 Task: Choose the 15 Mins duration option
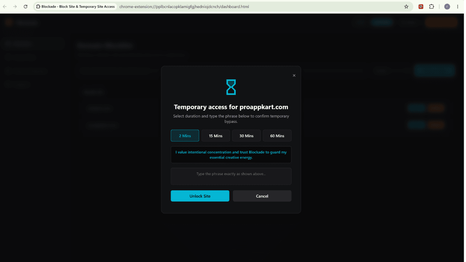[x=216, y=136]
